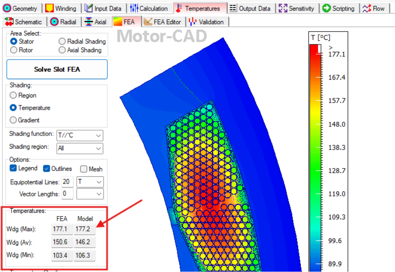This screenshot has height=272, width=395.
Task: Click the Wdg (Max) FEA value button
Action: tap(62, 229)
